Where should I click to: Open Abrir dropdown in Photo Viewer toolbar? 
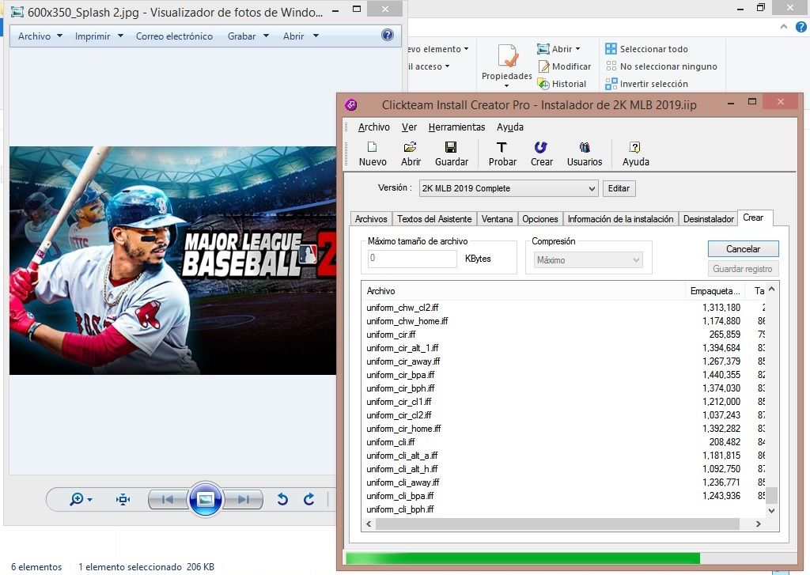click(x=301, y=36)
